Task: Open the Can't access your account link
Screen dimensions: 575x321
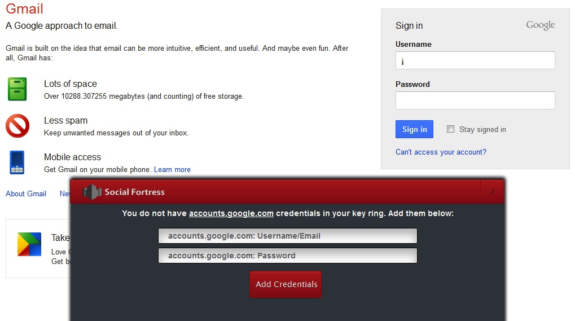Action: [x=441, y=152]
